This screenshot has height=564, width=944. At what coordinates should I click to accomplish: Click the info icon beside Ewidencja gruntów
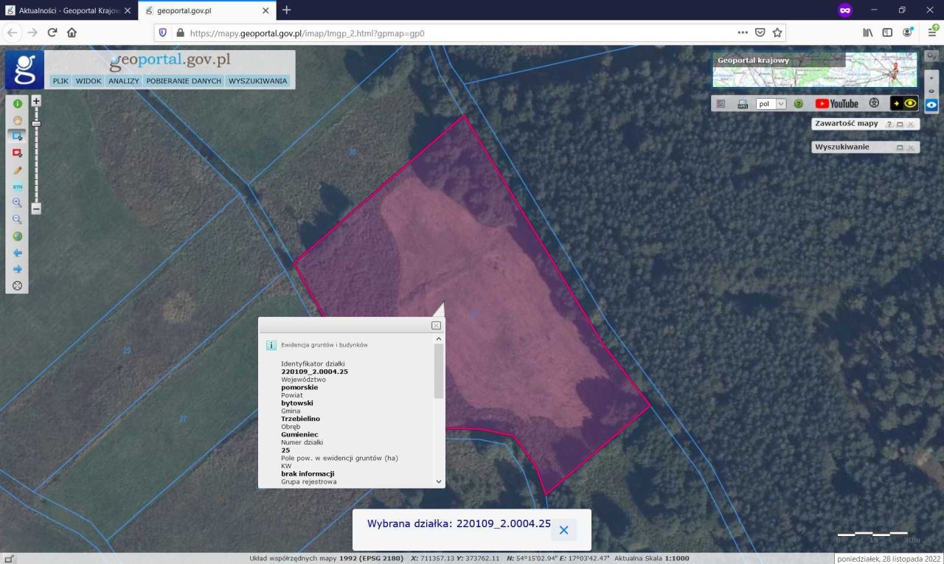click(x=271, y=345)
